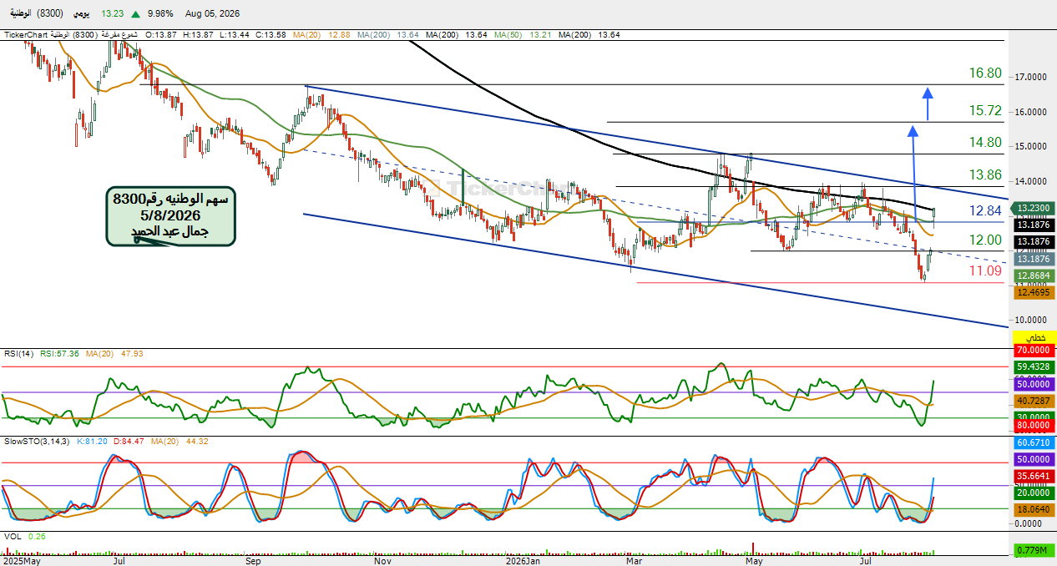The image size is (1057, 566).
Task: Click the 0.779M volume axis tag
Action: coord(1034,549)
